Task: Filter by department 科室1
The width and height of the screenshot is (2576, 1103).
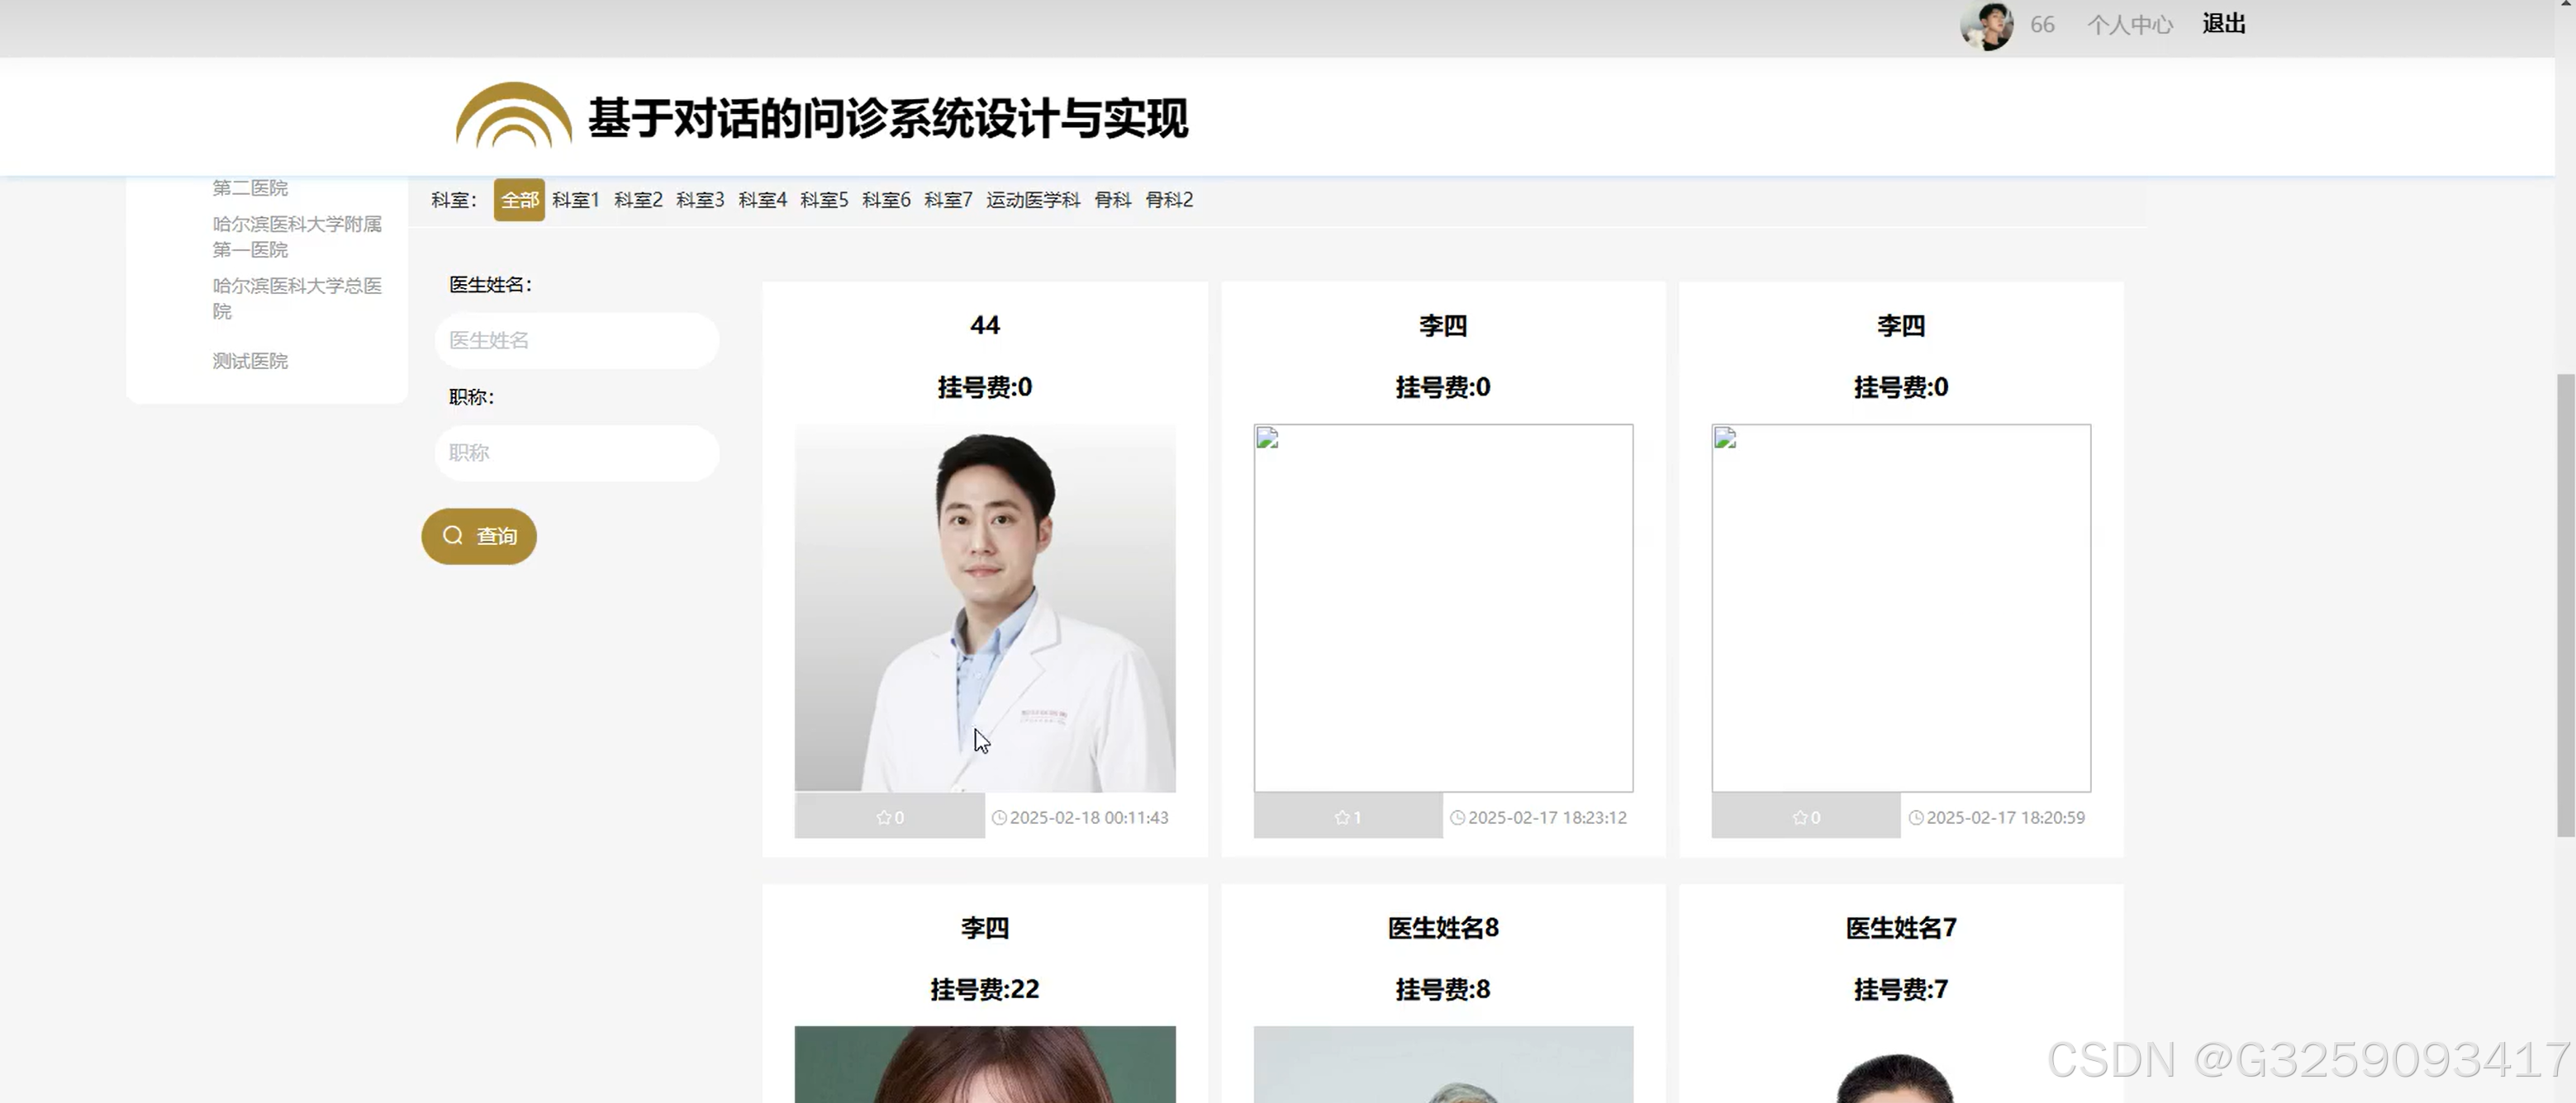Action: coord(576,200)
